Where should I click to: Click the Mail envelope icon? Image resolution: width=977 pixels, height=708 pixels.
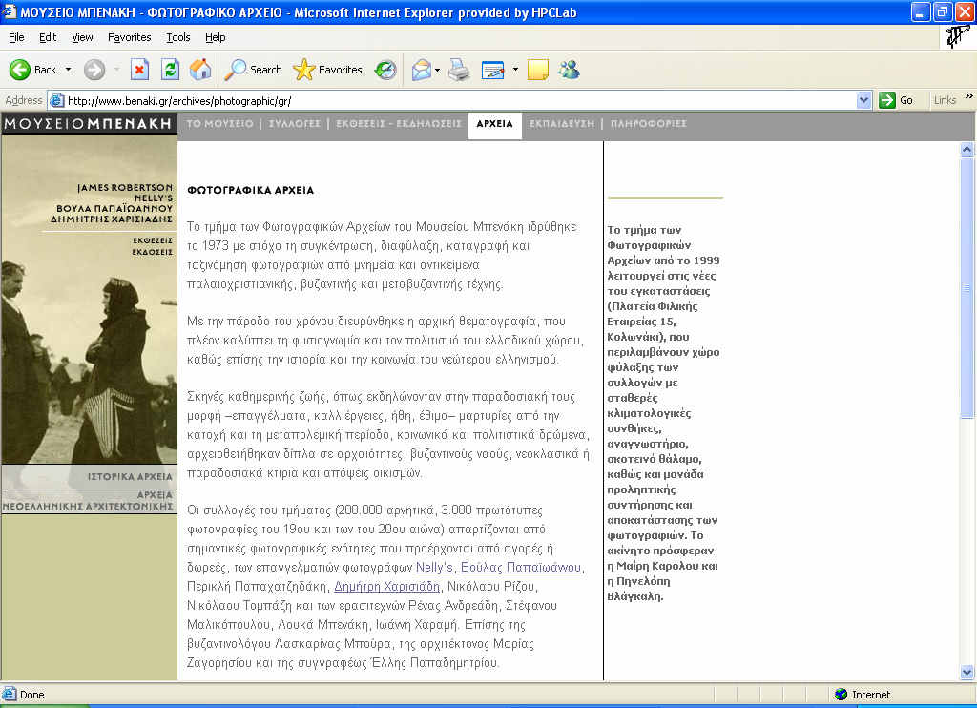[422, 70]
